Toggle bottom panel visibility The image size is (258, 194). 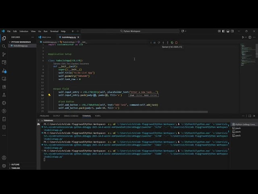(x=228, y=31)
